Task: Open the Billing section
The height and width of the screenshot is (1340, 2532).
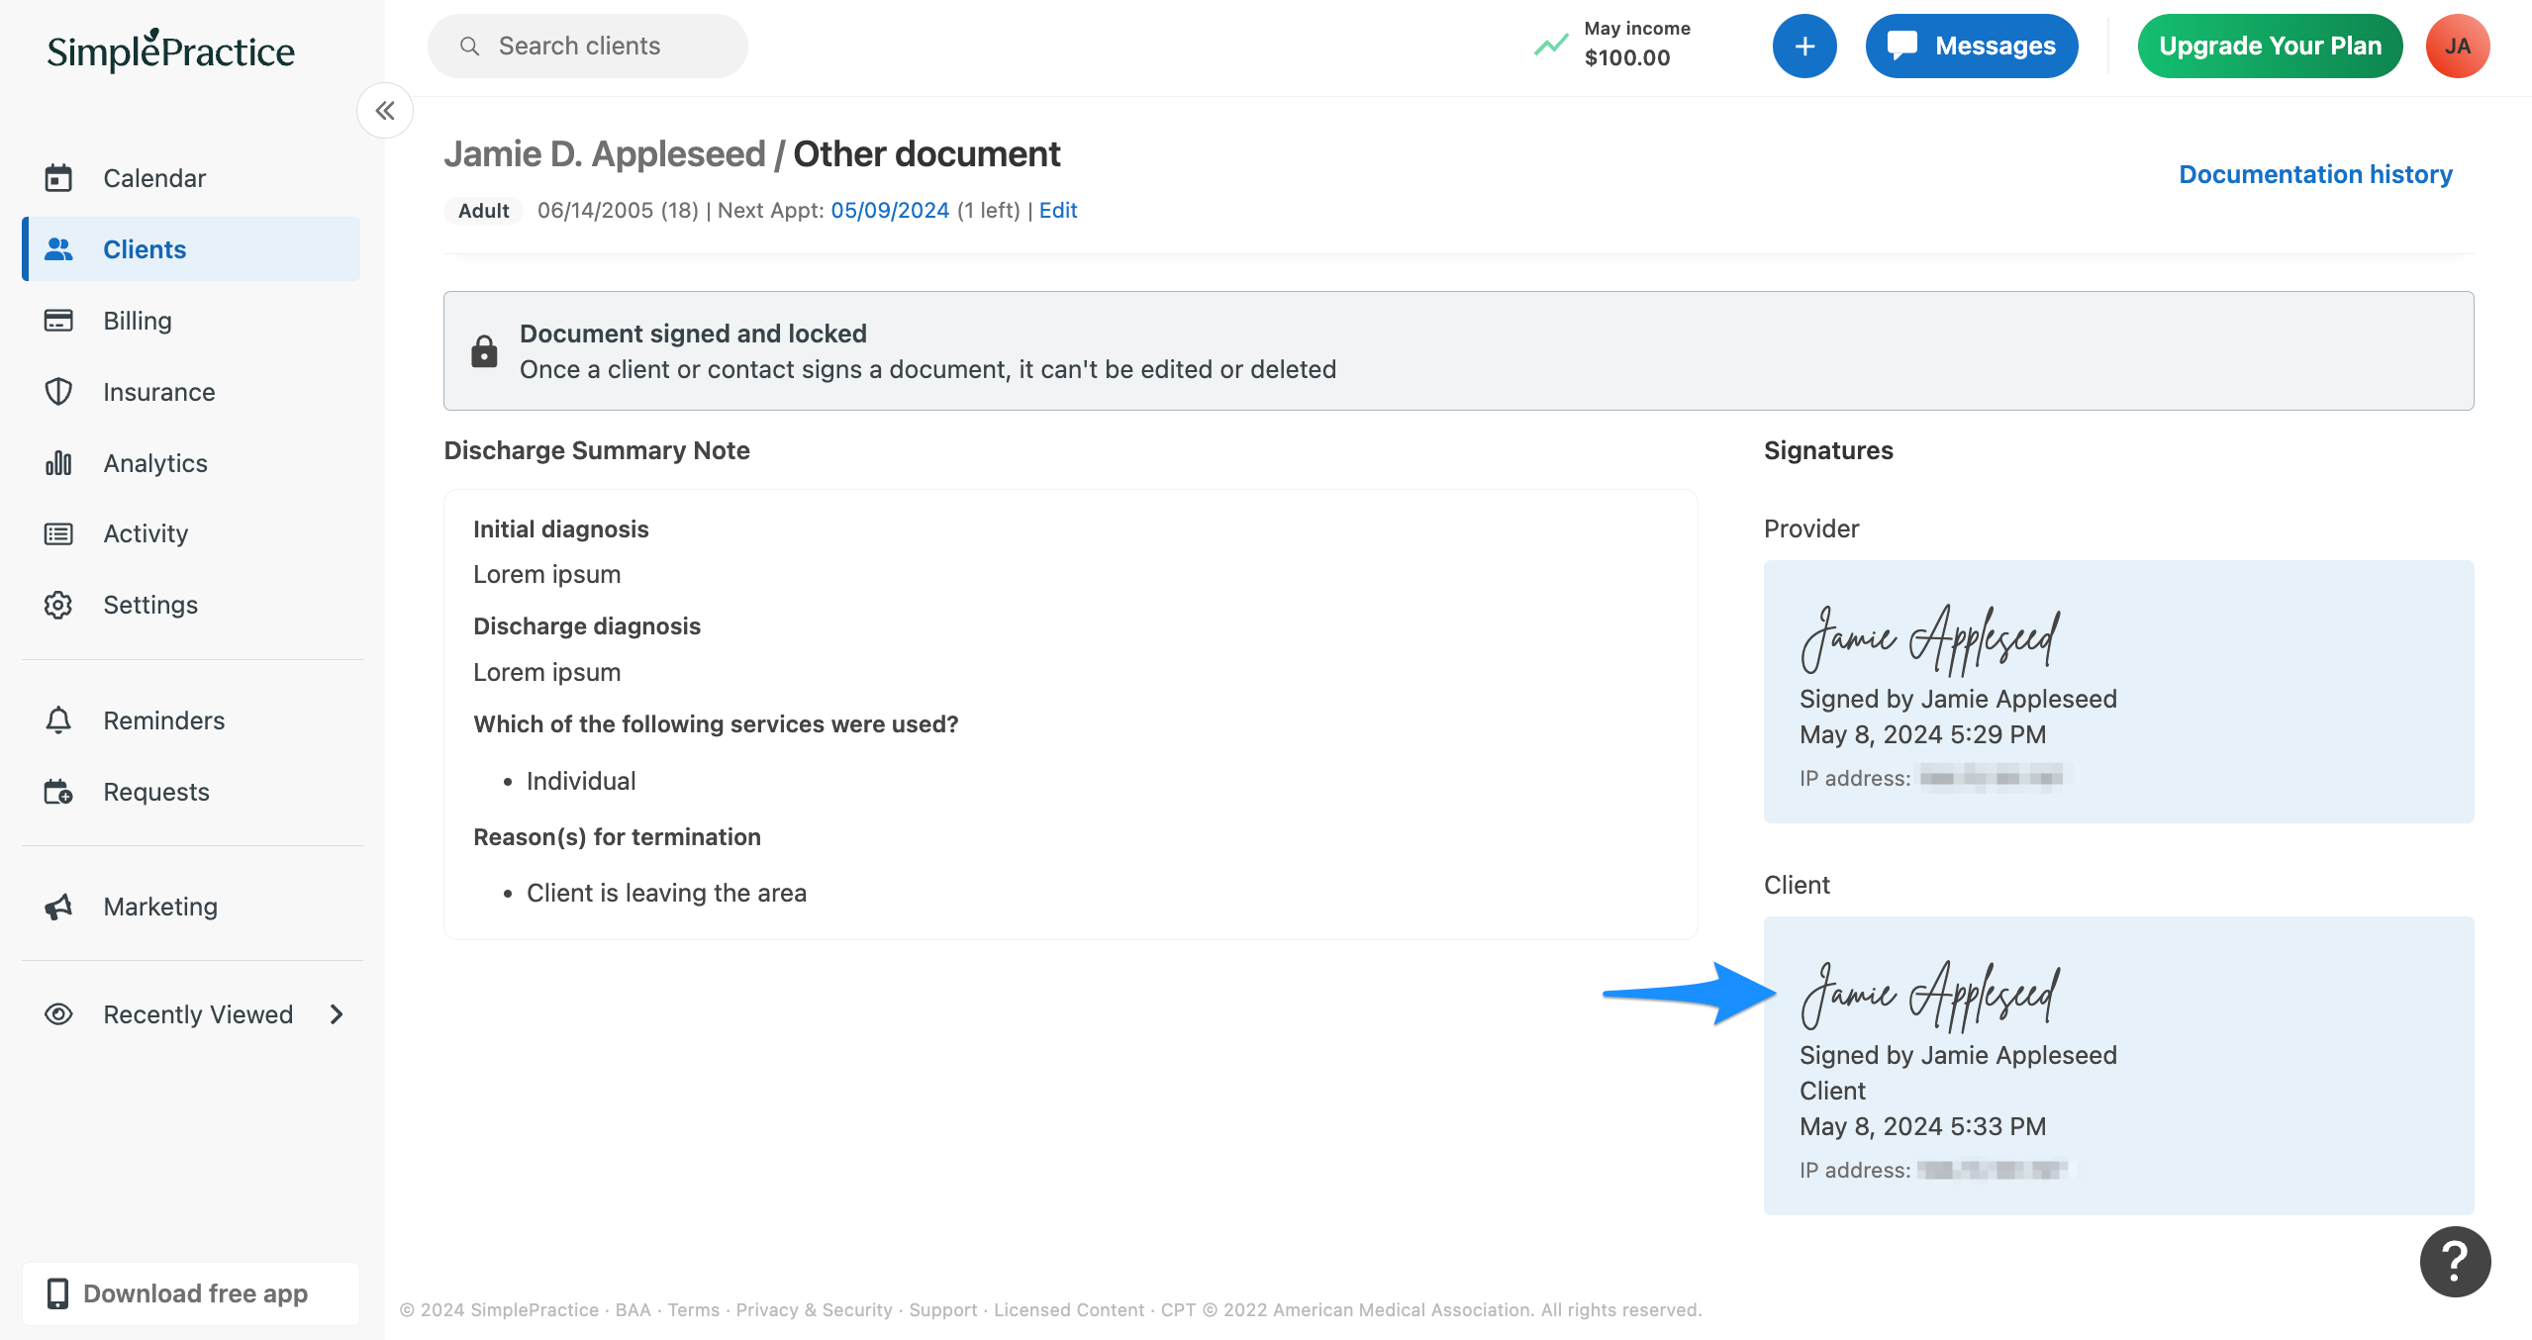Action: (x=138, y=321)
